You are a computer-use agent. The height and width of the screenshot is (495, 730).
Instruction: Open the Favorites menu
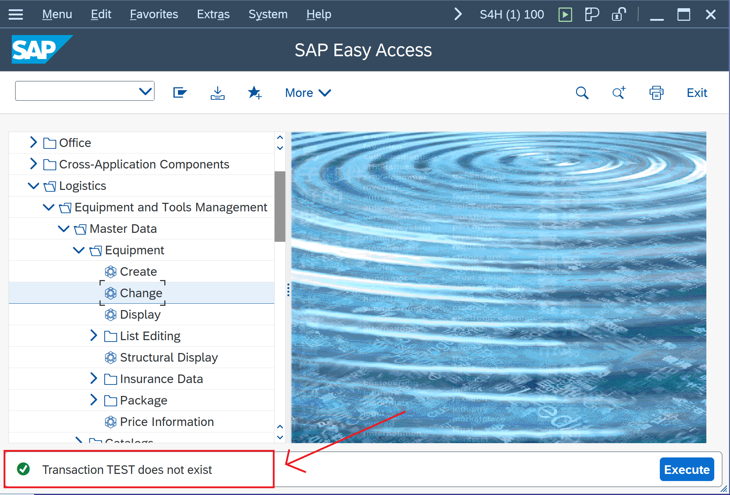(x=154, y=14)
